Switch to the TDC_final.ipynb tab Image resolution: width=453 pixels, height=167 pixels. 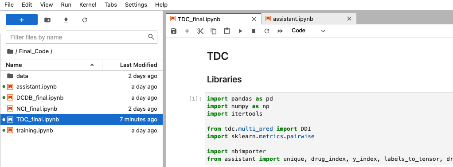(x=214, y=19)
